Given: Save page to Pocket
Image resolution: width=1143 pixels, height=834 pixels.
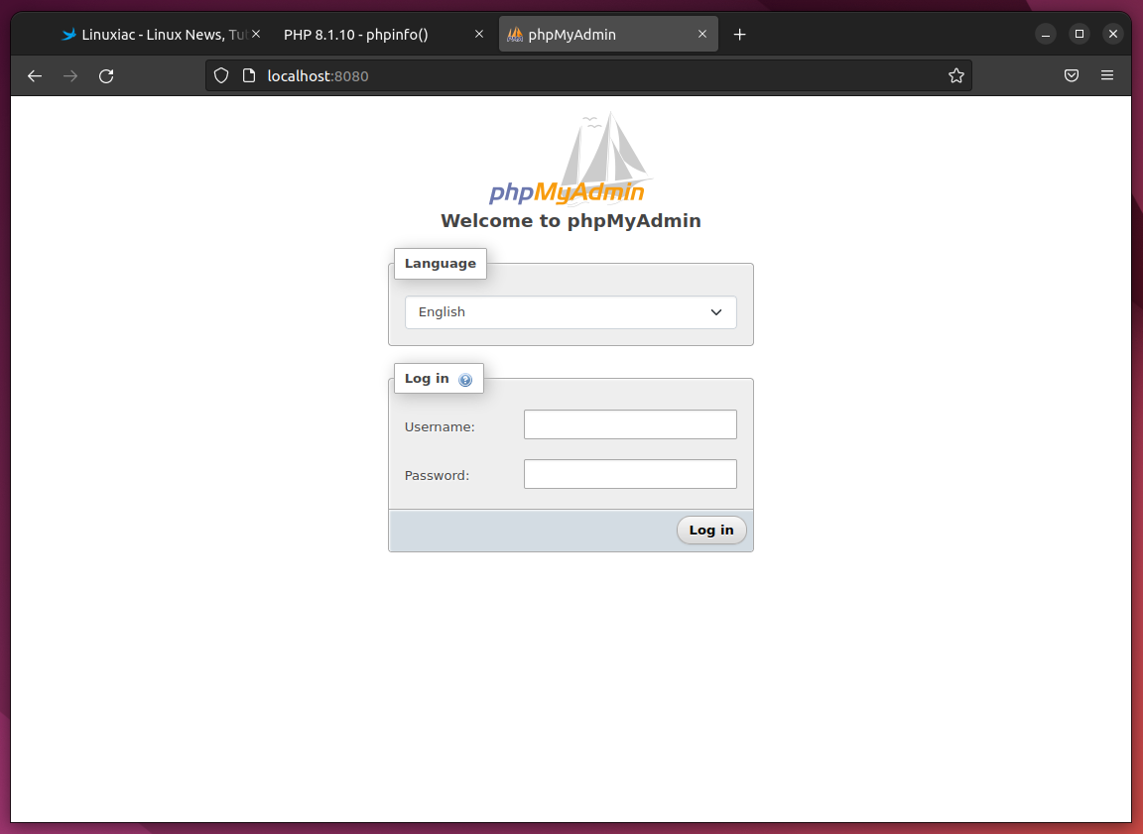Looking at the screenshot, I should 1072,75.
